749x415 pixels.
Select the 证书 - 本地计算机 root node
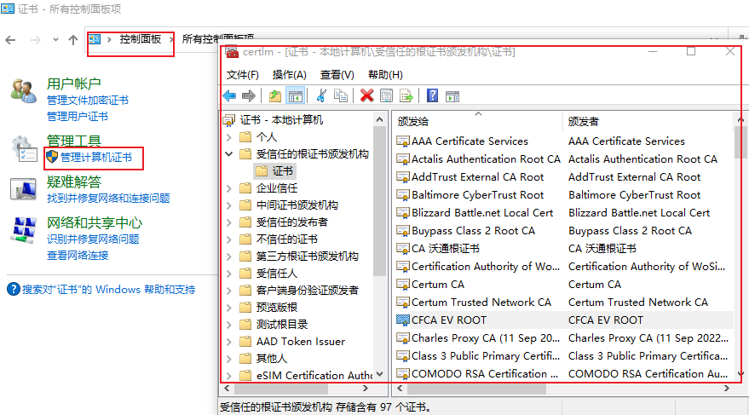pos(281,120)
